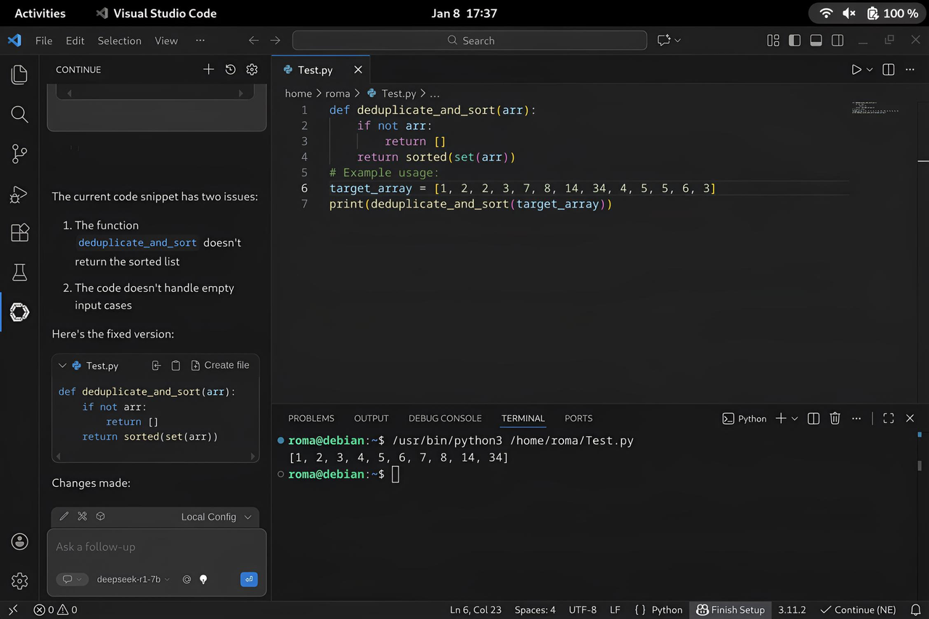The image size is (929, 619).
Task: Open remote window icon in status bar
Action: [13, 610]
